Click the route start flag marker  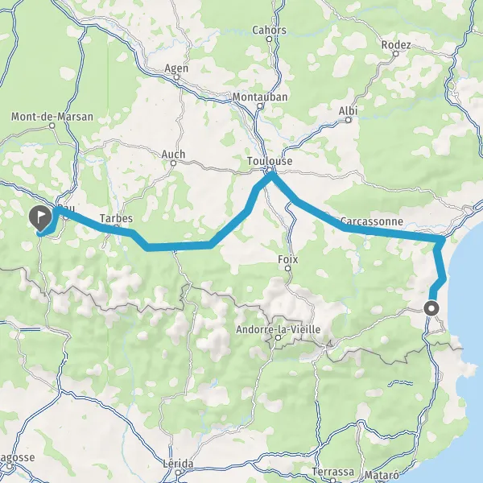coord(40,218)
